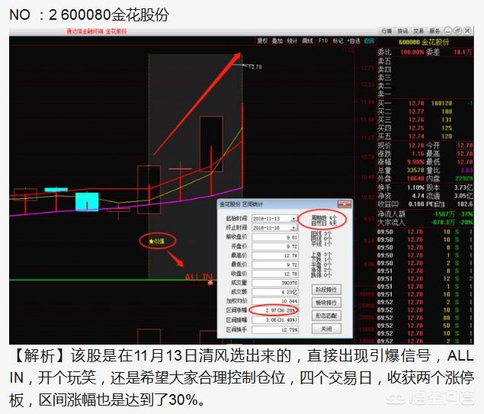Click the 大宗流入 row
The height and width of the screenshot is (414, 484).
point(425,223)
